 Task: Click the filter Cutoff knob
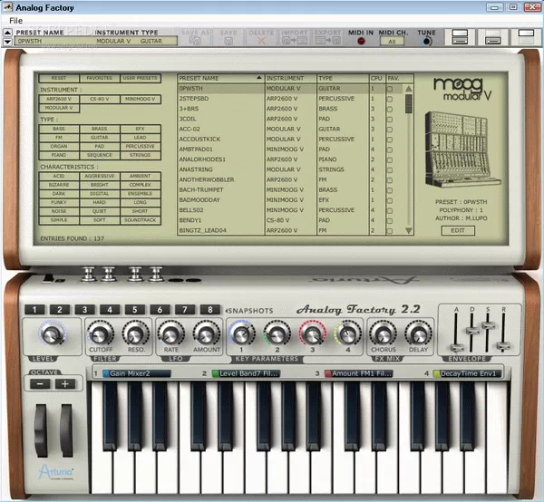pyautogui.click(x=101, y=334)
